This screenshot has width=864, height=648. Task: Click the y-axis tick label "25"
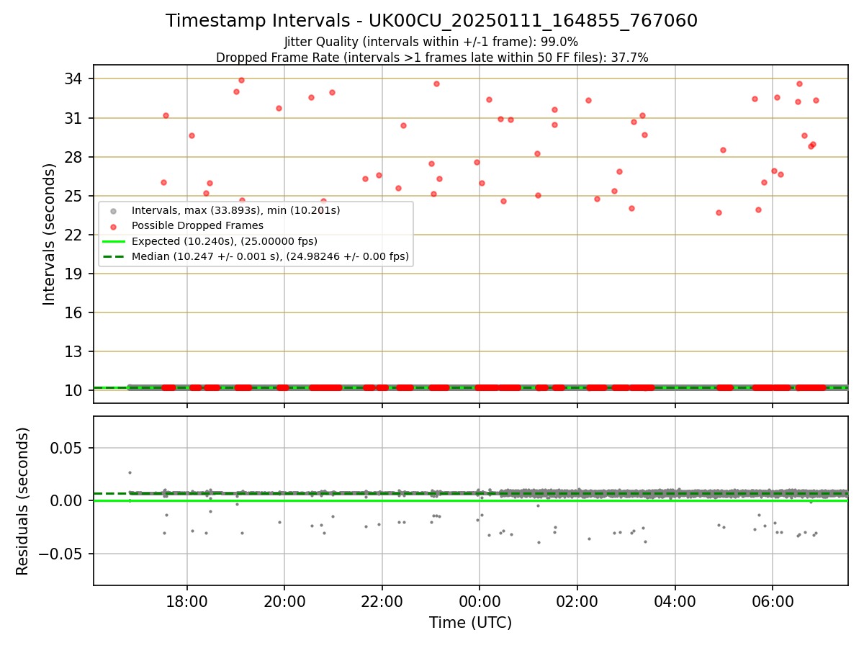click(75, 196)
